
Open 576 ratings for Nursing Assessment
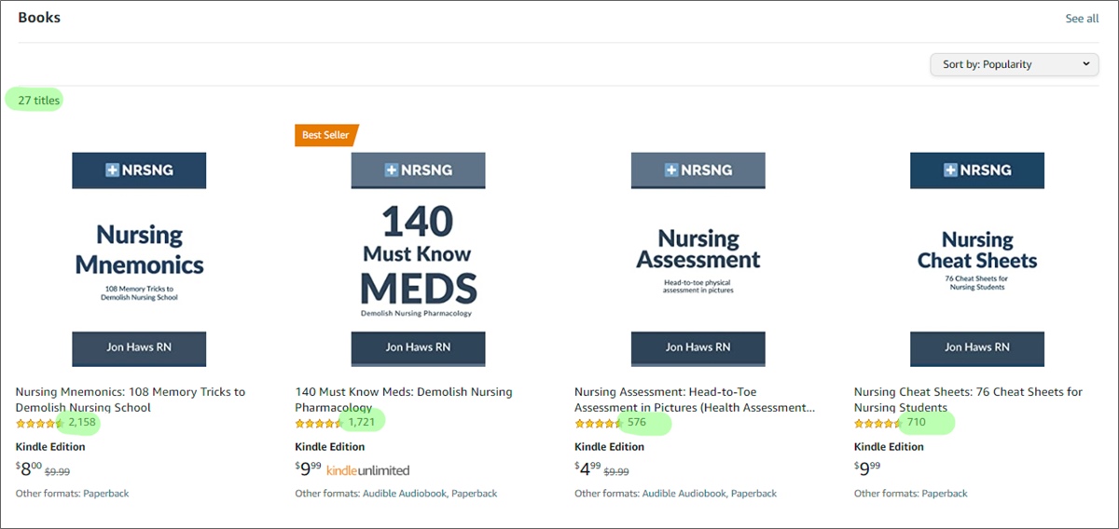coord(637,423)
